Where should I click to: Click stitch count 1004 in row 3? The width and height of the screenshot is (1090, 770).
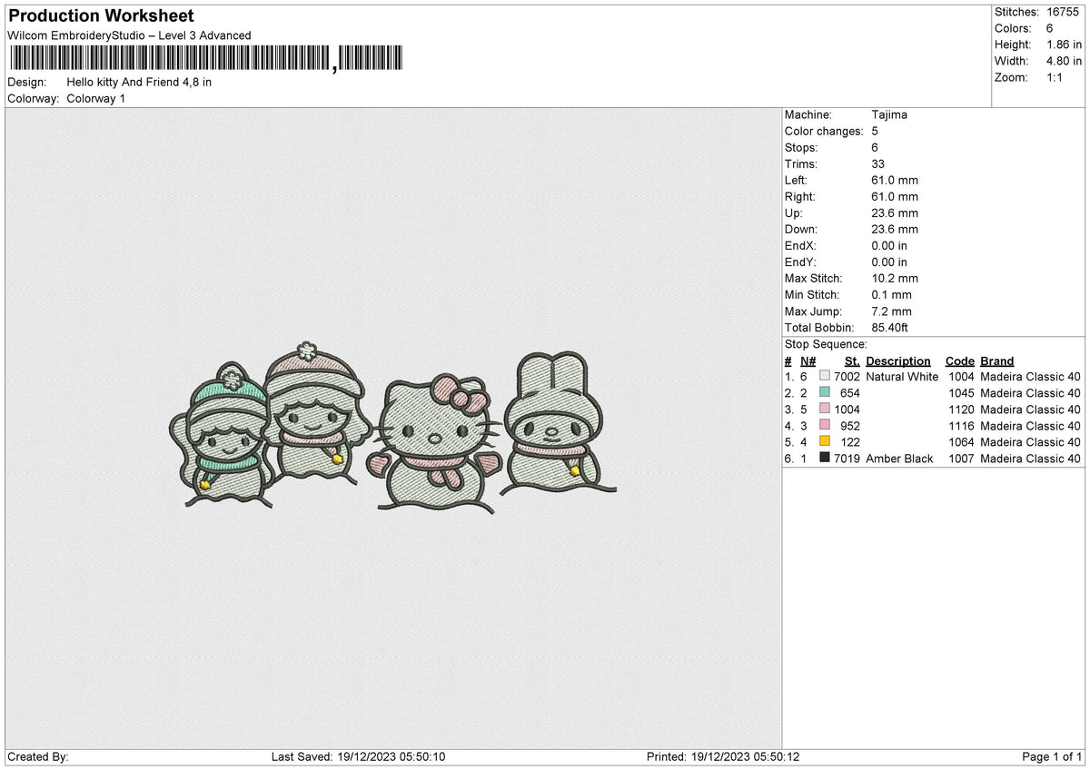point(847,410)
